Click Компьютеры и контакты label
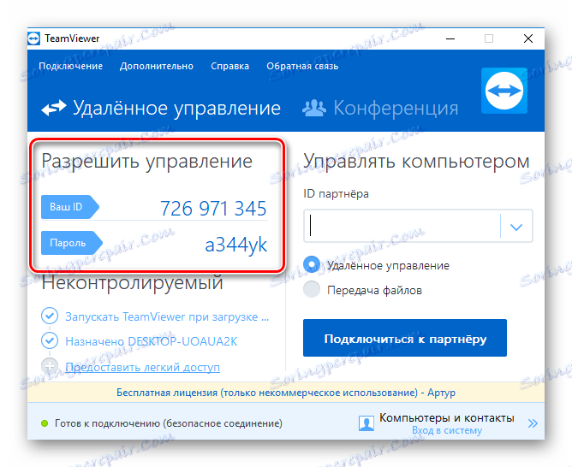This screenshot has height=467, width=572. [x=447, y=417]
